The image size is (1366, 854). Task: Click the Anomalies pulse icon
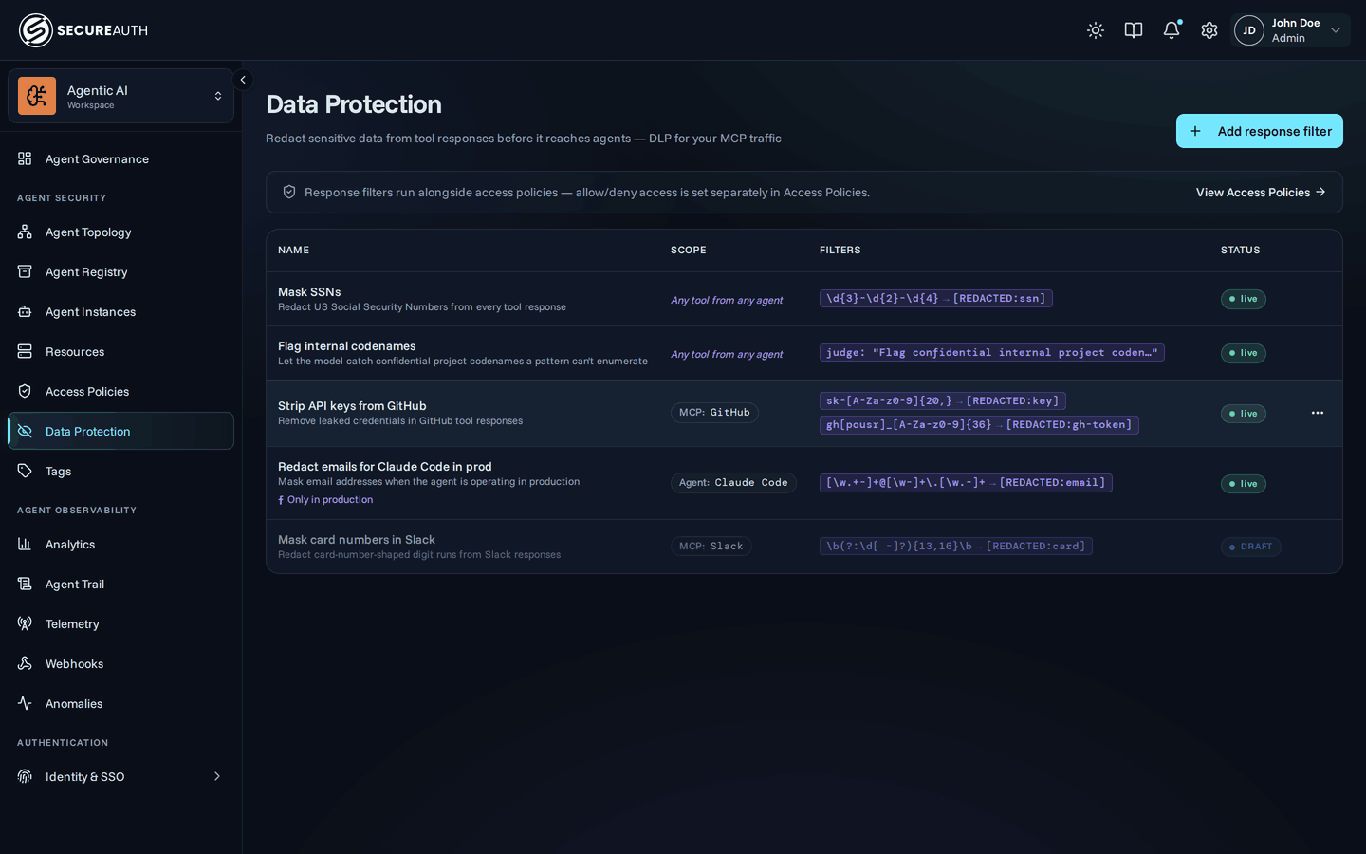coord(25,703)
